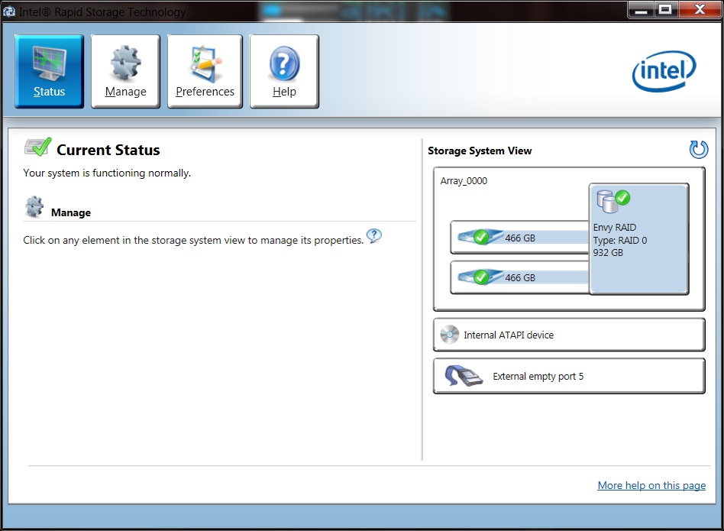Click the Array_0000 label

point(464,181)
